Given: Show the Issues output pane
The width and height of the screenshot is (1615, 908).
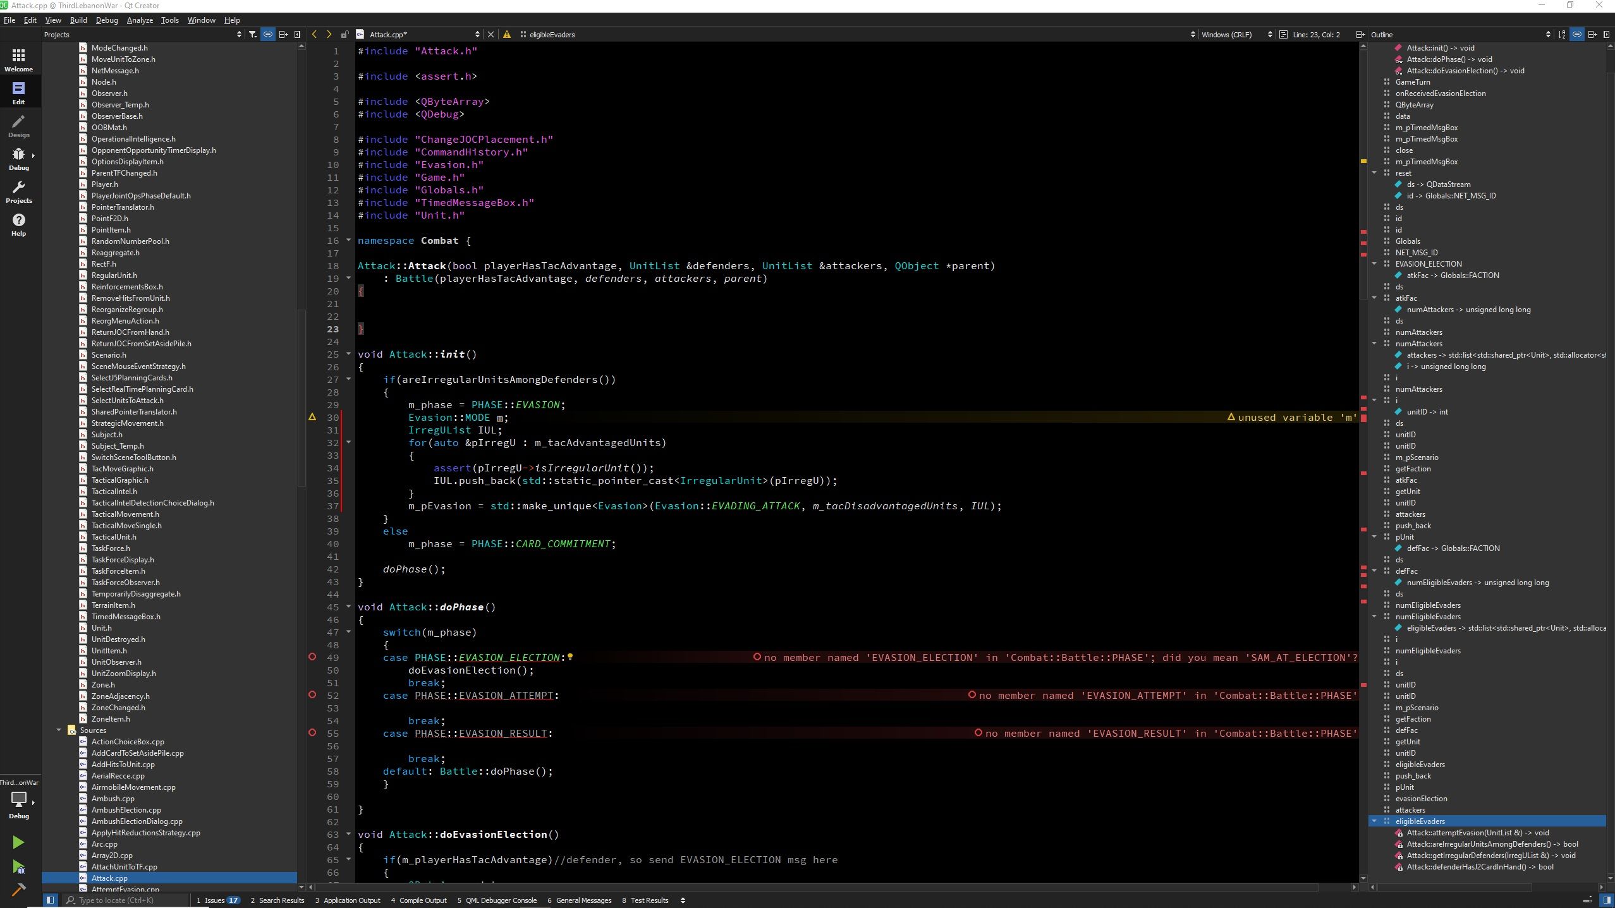Looking at the screenshot, I should tap(218, 900).
